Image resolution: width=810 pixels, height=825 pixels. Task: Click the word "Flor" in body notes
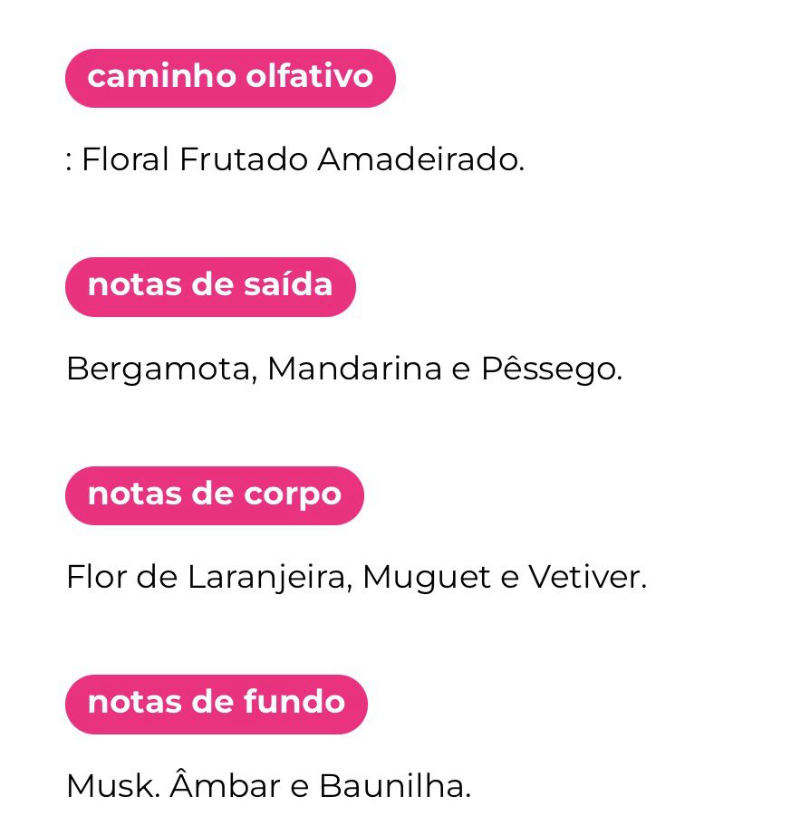click(x=96, y=577)
